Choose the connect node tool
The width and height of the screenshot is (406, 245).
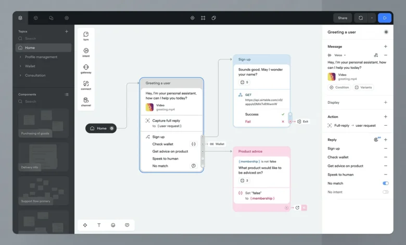click(x=86, y=85)
